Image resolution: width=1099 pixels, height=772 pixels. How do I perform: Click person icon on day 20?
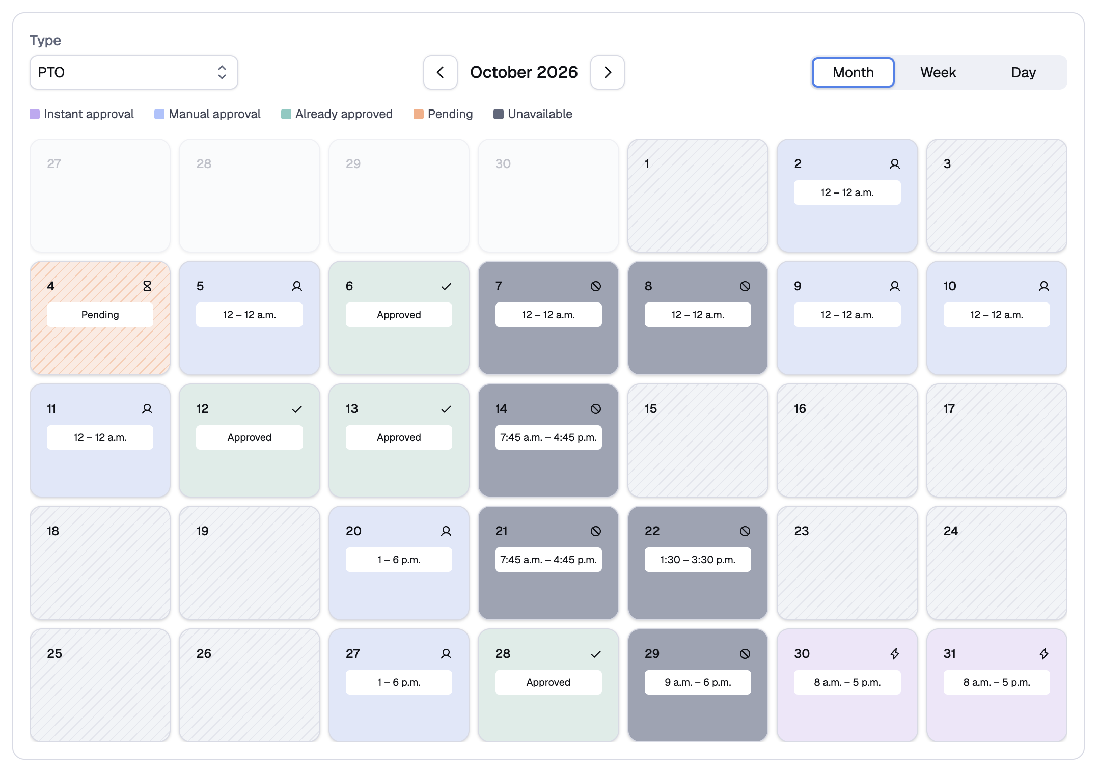(x=446, y=531)
